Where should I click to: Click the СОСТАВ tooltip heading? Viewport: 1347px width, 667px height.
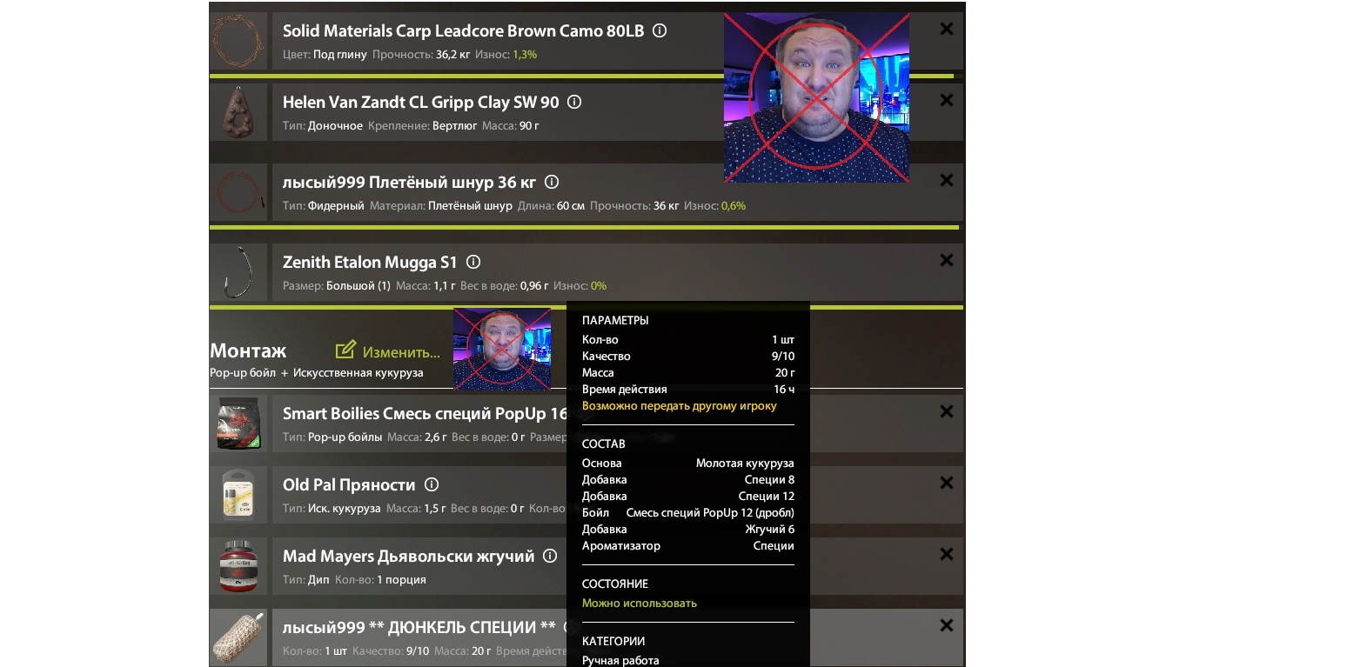[x=604, y=444]
